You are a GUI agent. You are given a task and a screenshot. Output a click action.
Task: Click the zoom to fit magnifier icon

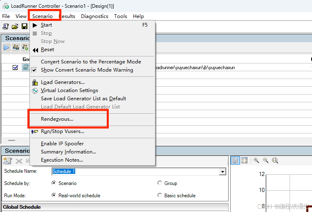coord(275,160)
